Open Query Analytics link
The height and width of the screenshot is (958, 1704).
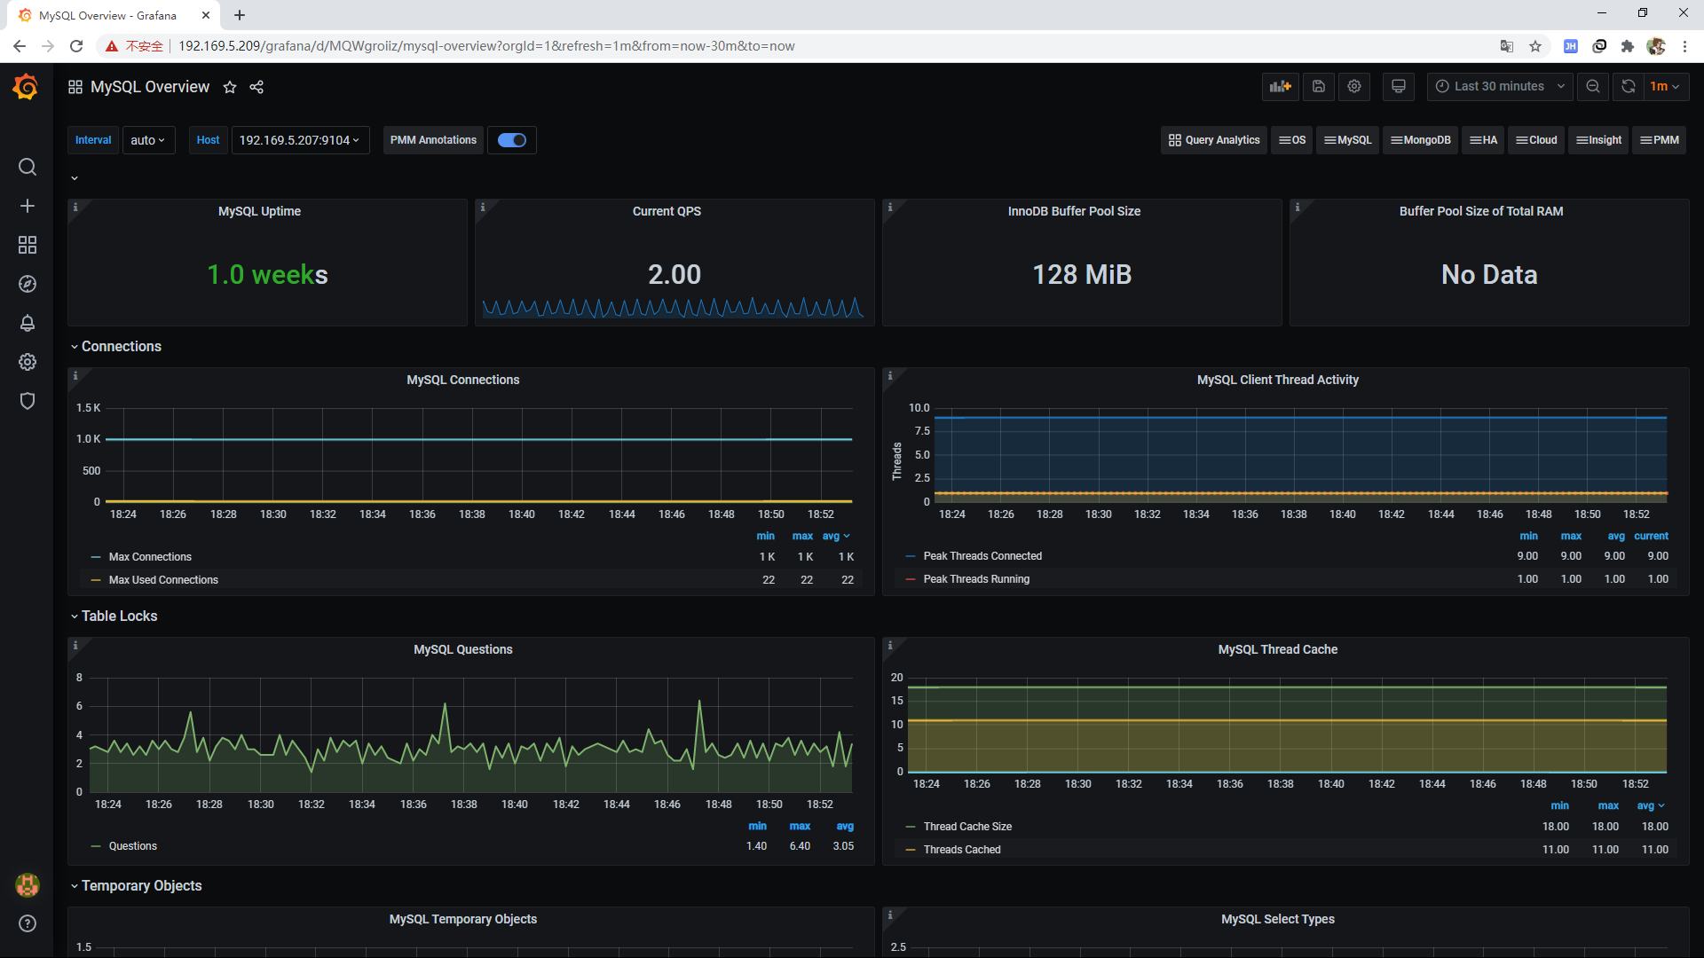[1214, 140]
